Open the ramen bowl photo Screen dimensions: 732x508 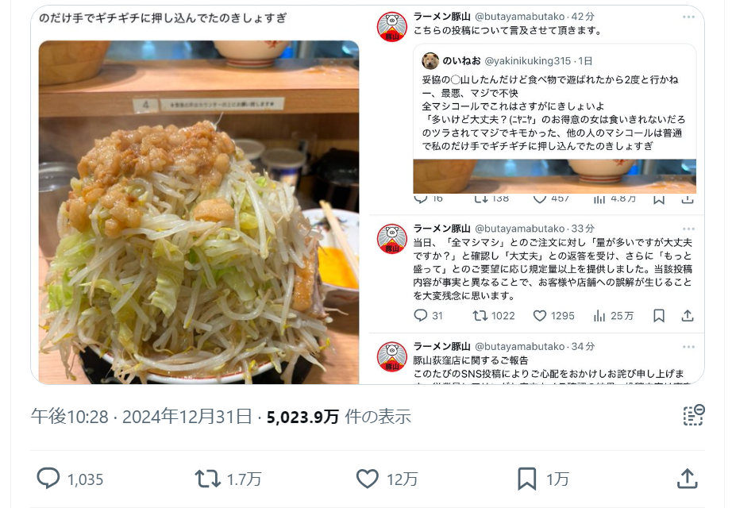pos(198,212)
